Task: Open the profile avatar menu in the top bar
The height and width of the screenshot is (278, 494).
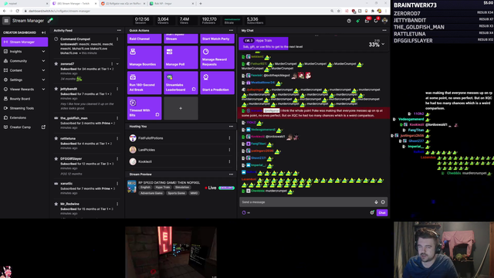Action: (x=384, y=21)
